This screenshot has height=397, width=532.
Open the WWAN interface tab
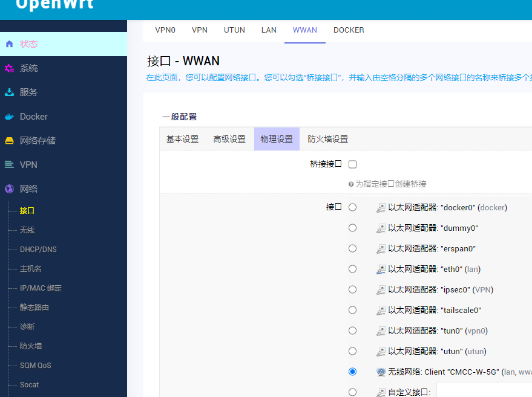point(305,30)
